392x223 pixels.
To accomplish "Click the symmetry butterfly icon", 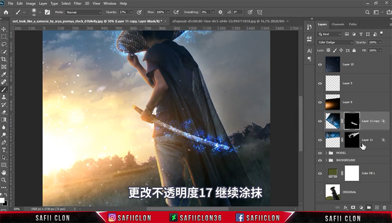I will coord(260,12).
